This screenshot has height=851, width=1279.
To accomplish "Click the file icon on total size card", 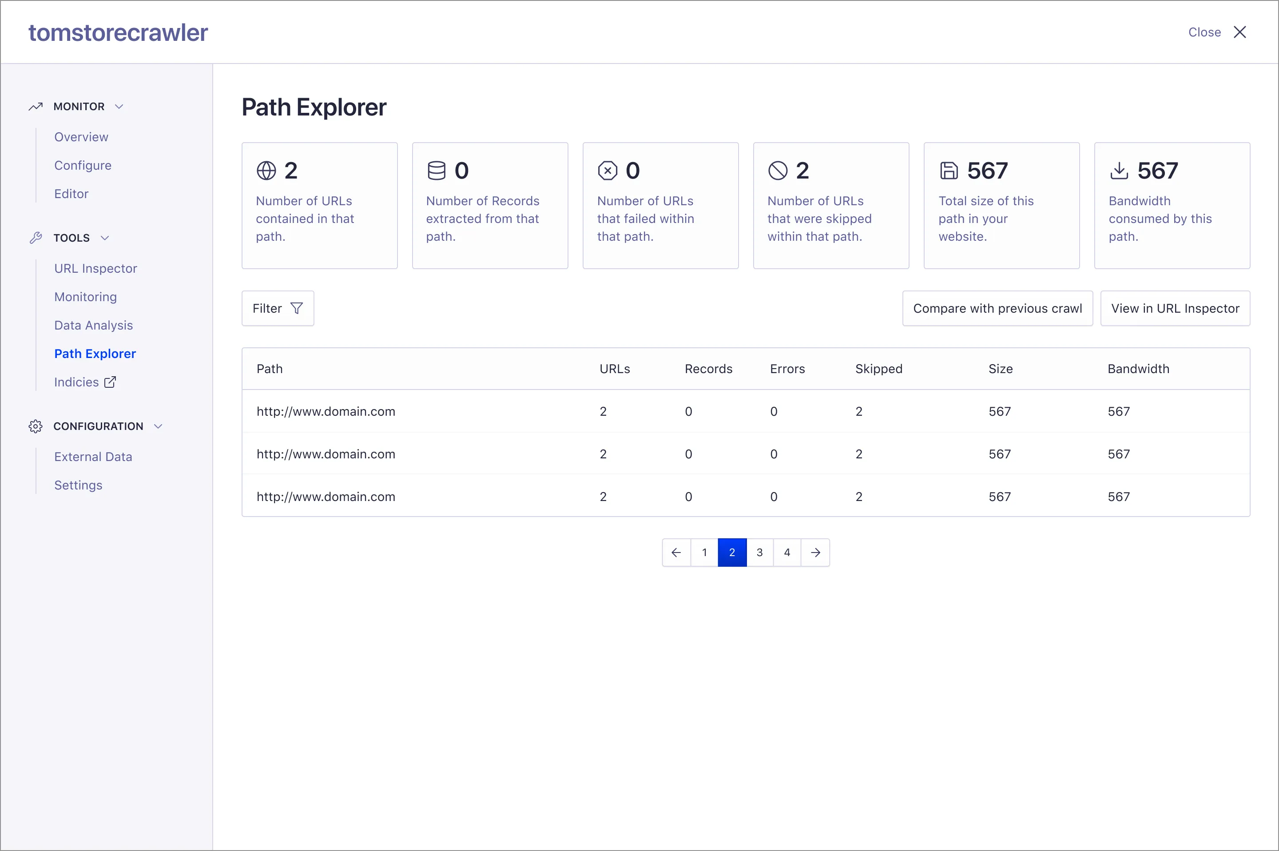I will tap(948, 170).
